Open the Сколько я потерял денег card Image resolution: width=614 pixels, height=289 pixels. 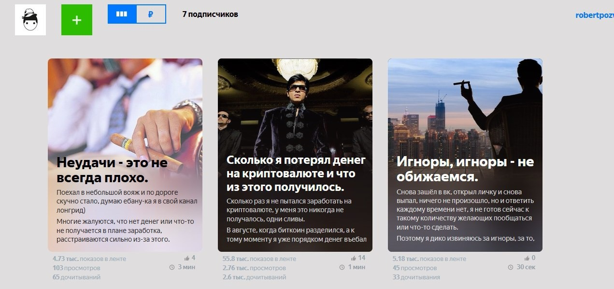pyautogui.click(x=295, y=155)
